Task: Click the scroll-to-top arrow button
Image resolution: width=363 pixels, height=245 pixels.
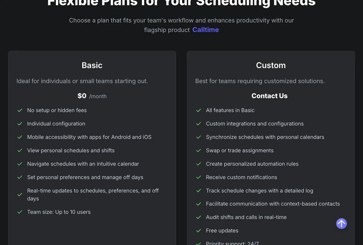Action: 341,224
